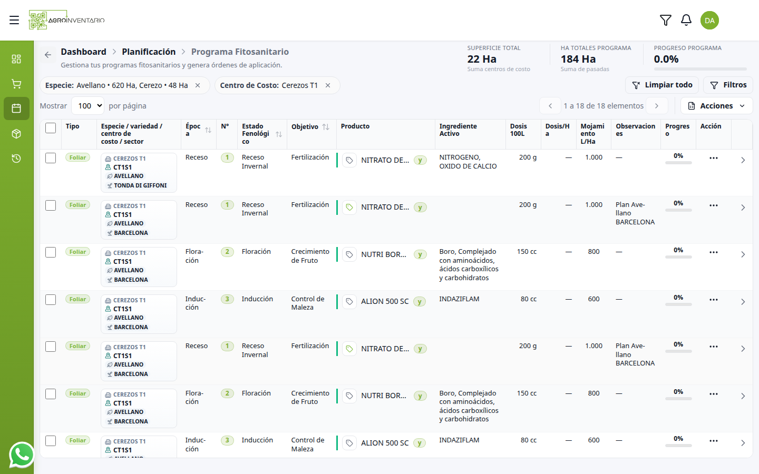Open WhatsApp chat bubble
The image size is (759, 474).
[22, 455]
